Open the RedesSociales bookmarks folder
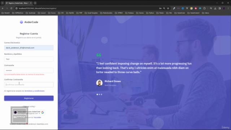231x130 pixels. click(106, 13)
